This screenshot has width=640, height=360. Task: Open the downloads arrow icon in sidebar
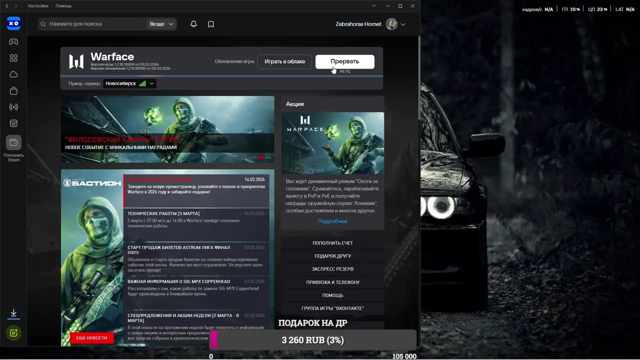click(x=13, y=313)
